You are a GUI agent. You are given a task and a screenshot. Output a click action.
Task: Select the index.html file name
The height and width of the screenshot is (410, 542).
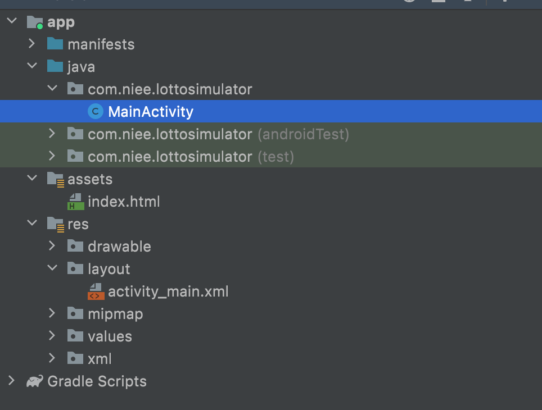(x=124, y=202)
